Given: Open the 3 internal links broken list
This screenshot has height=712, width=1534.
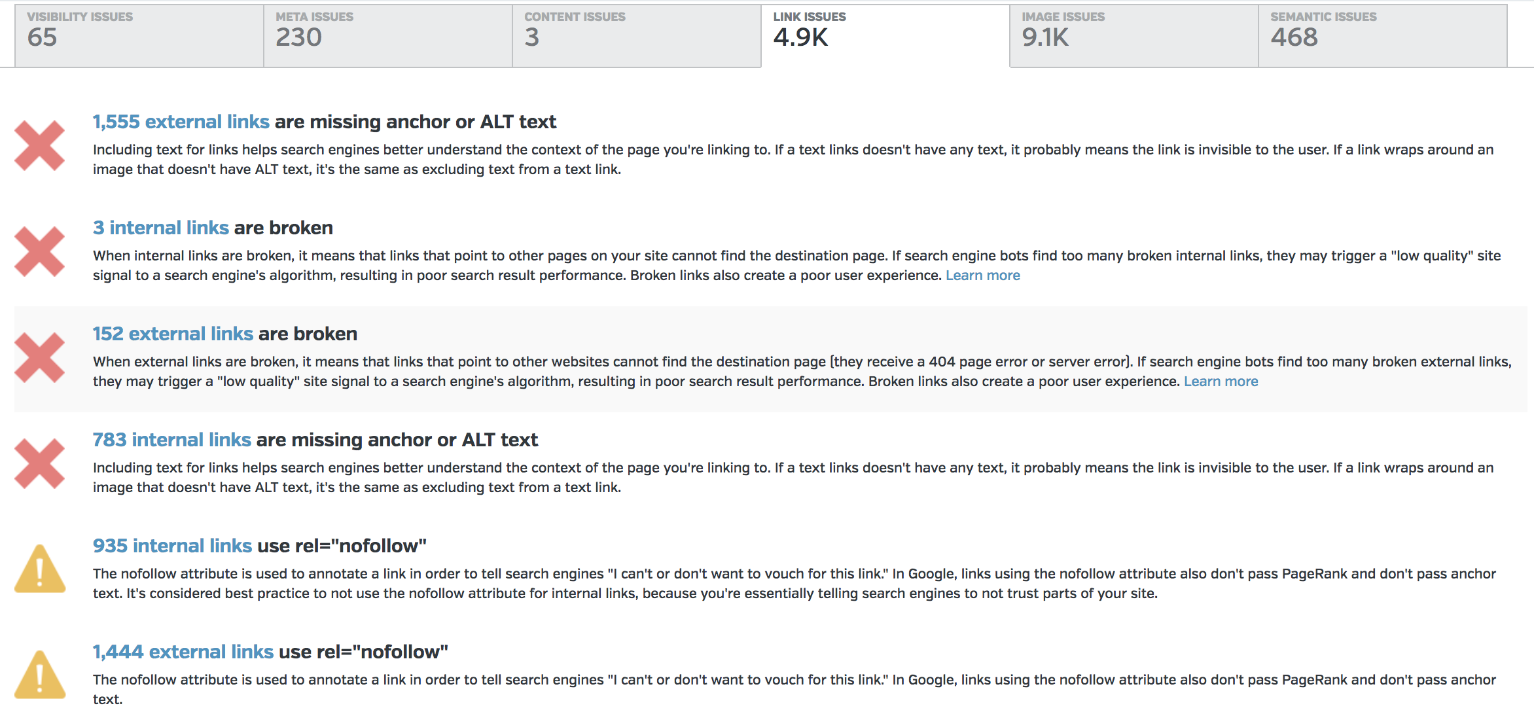Looking at the screenshot, I should (x=160, y=228).
